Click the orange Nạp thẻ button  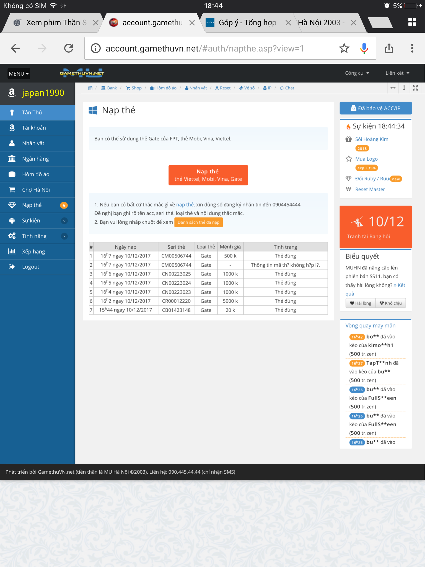click(208, 175)
